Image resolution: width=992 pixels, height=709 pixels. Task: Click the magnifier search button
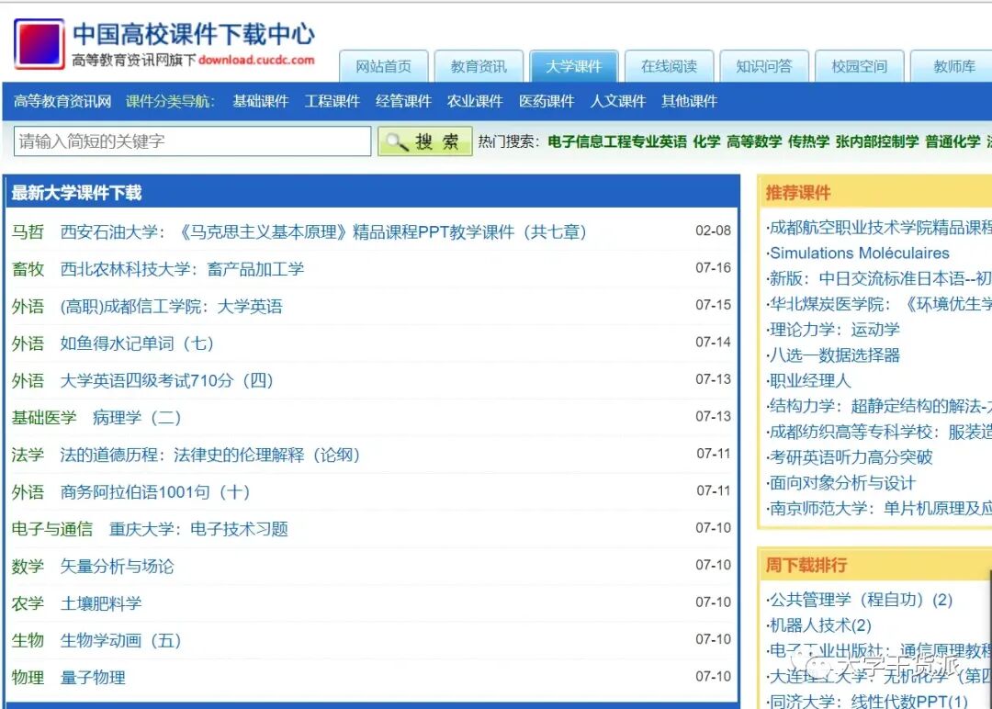tap(424, 141)
